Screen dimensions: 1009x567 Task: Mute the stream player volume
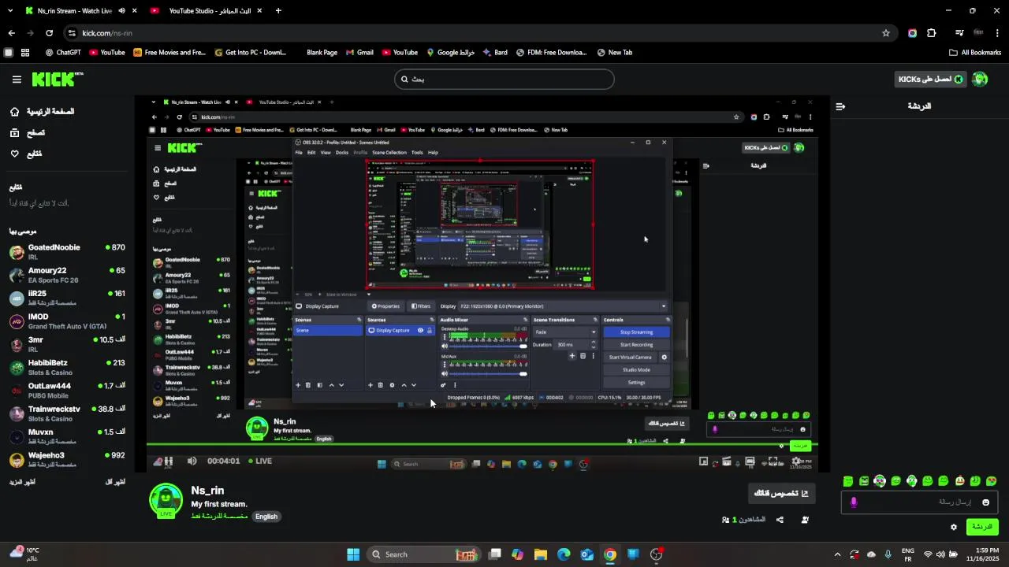click(192, 461)
